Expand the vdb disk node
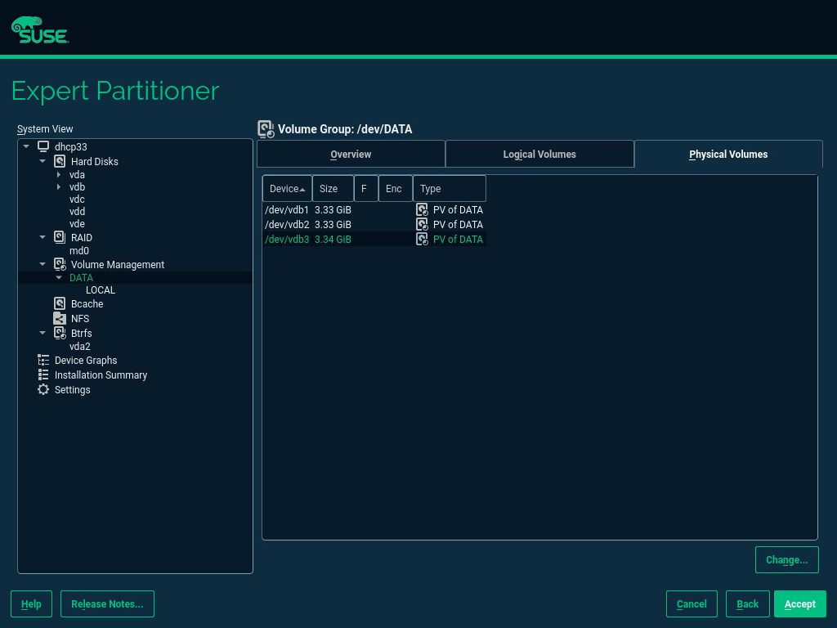Image resolution: width=837 pixels, height=628 pixels. (59, 186)
